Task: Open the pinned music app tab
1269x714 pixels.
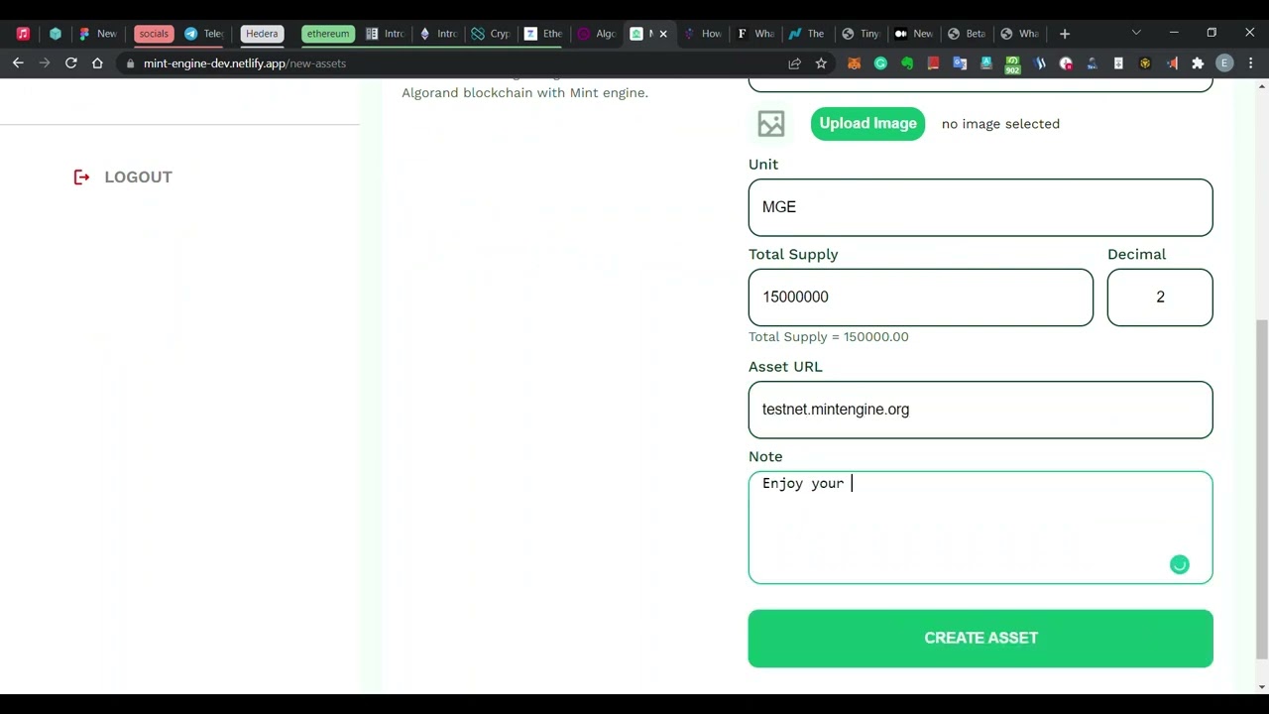Action: pos(23,34)
